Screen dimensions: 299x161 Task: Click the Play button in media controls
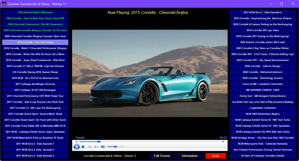(77, 147)
